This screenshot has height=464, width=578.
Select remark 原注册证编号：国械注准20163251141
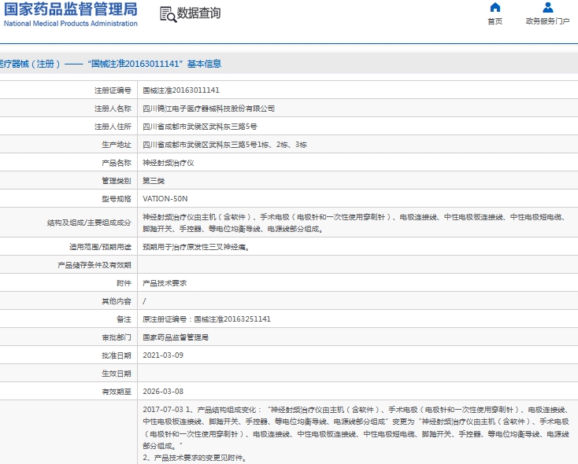coord(206,319)
